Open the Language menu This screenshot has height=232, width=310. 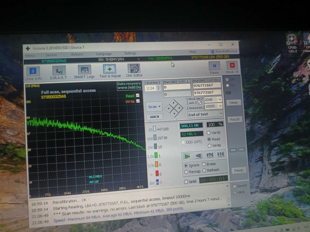pos(104,54)
